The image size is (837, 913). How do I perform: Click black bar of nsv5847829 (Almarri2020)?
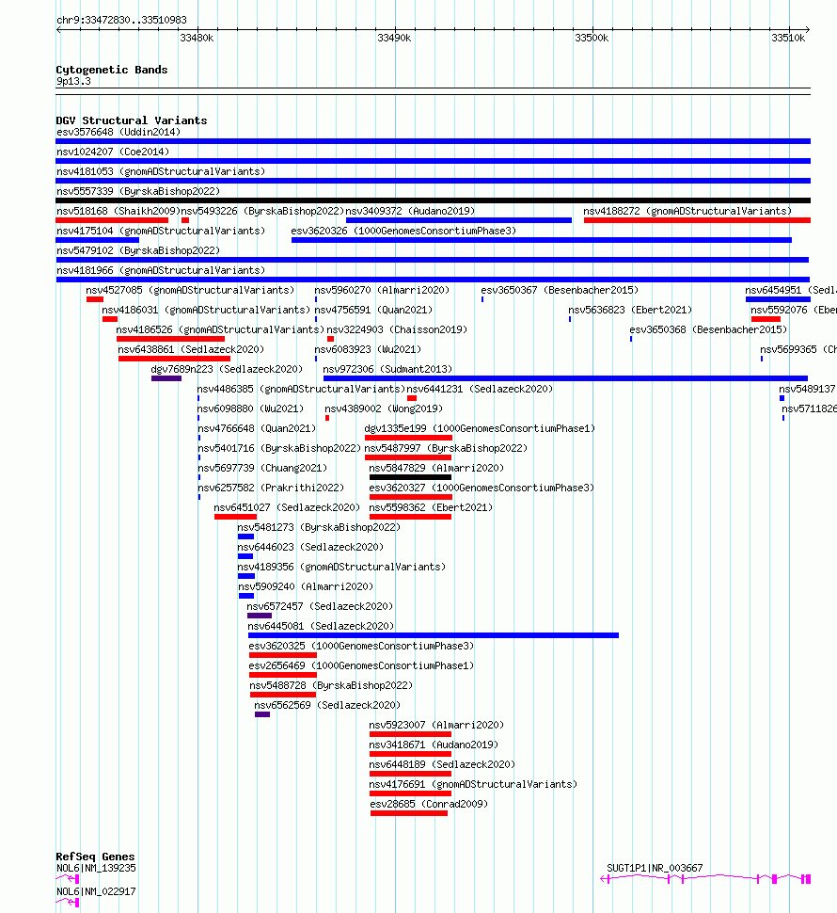410,477
